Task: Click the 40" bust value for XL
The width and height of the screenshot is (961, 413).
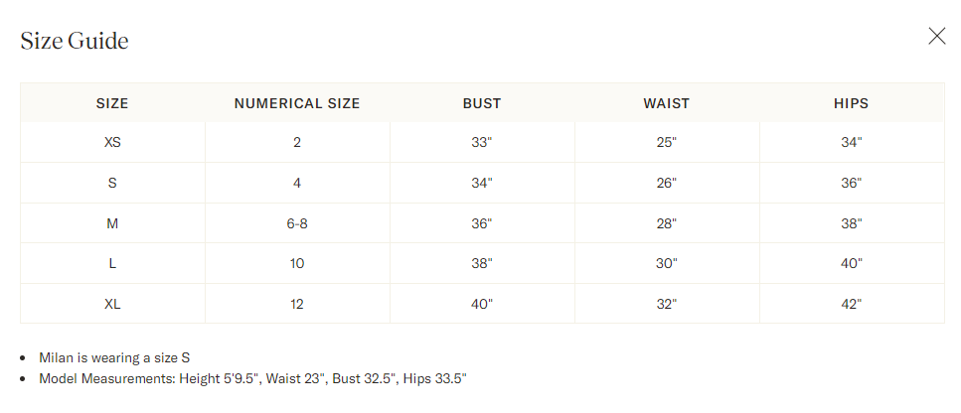Action: (x=482, y=304)
